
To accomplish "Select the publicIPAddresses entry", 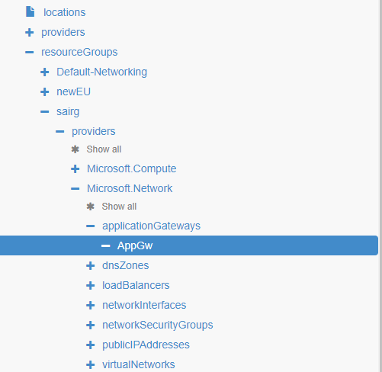I will (146, 345).
